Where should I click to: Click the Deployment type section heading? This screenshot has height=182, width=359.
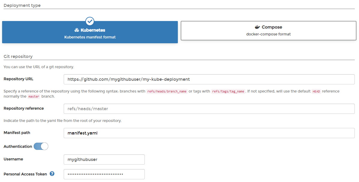22,5
